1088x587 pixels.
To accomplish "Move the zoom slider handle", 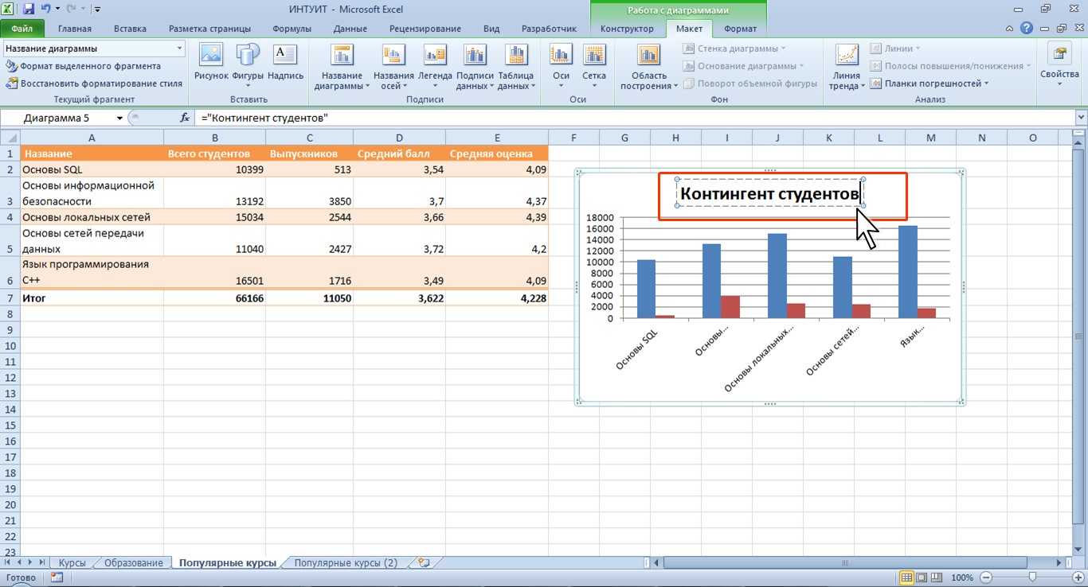I will pyautogui.click(x=1032, y=577).
